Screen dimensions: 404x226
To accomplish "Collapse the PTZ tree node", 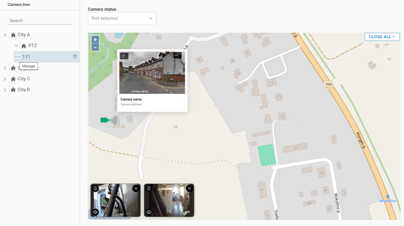I will click(17, 46).
